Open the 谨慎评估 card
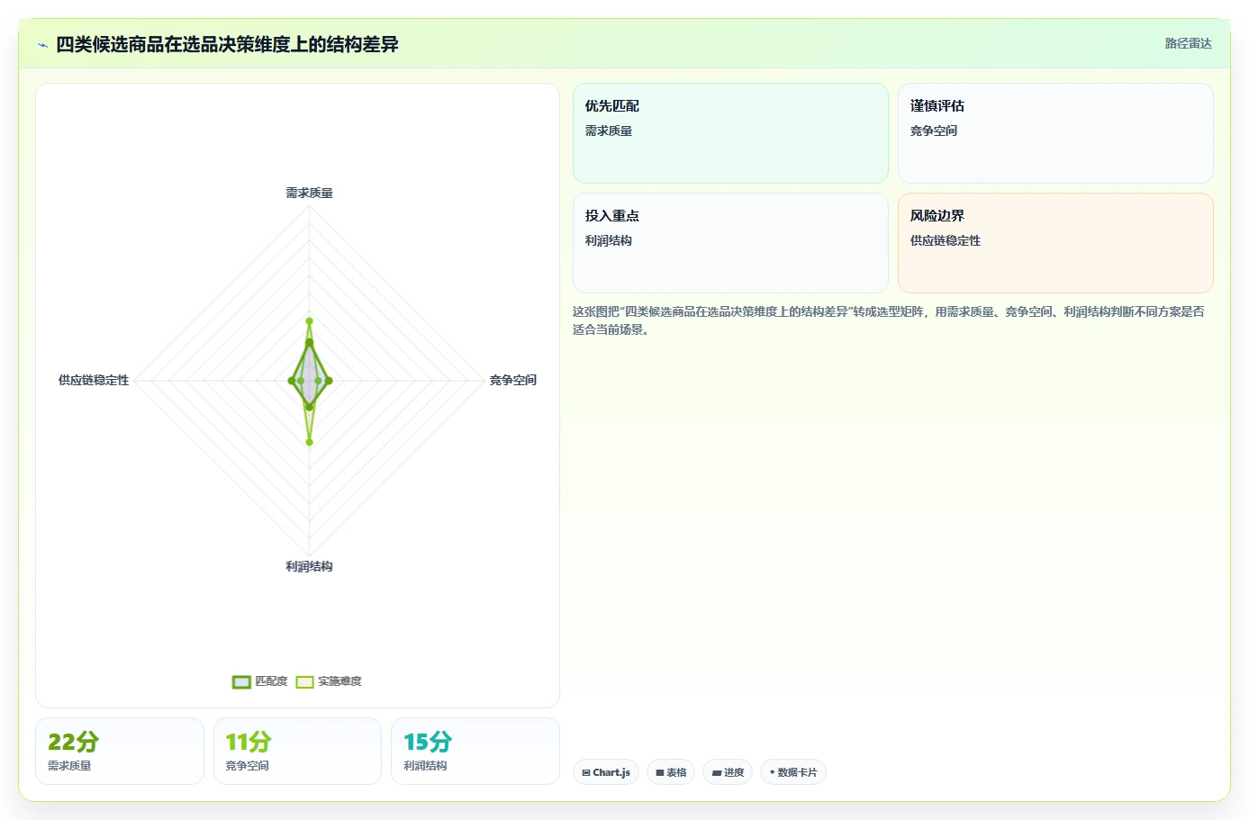Viewport: 1249px width, 820px height. tap(1055, 133)
